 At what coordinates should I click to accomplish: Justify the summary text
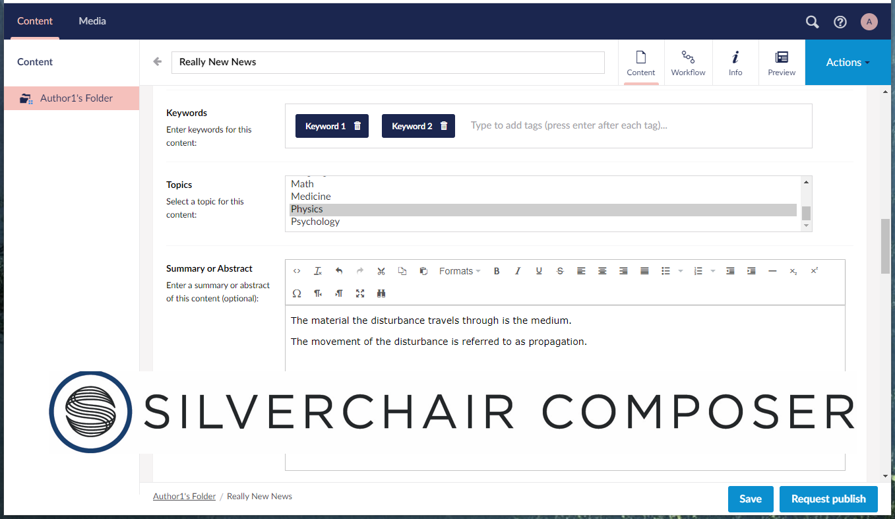(x=644, y=271)
